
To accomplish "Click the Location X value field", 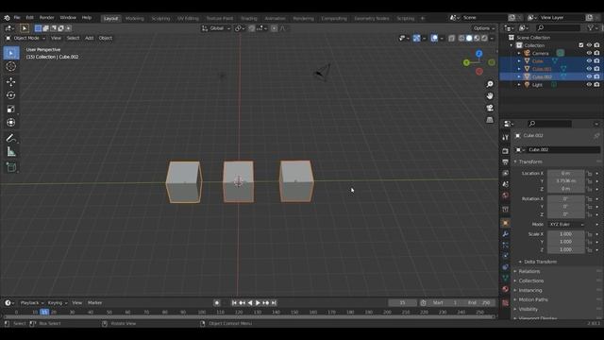I will coord(566,174).
